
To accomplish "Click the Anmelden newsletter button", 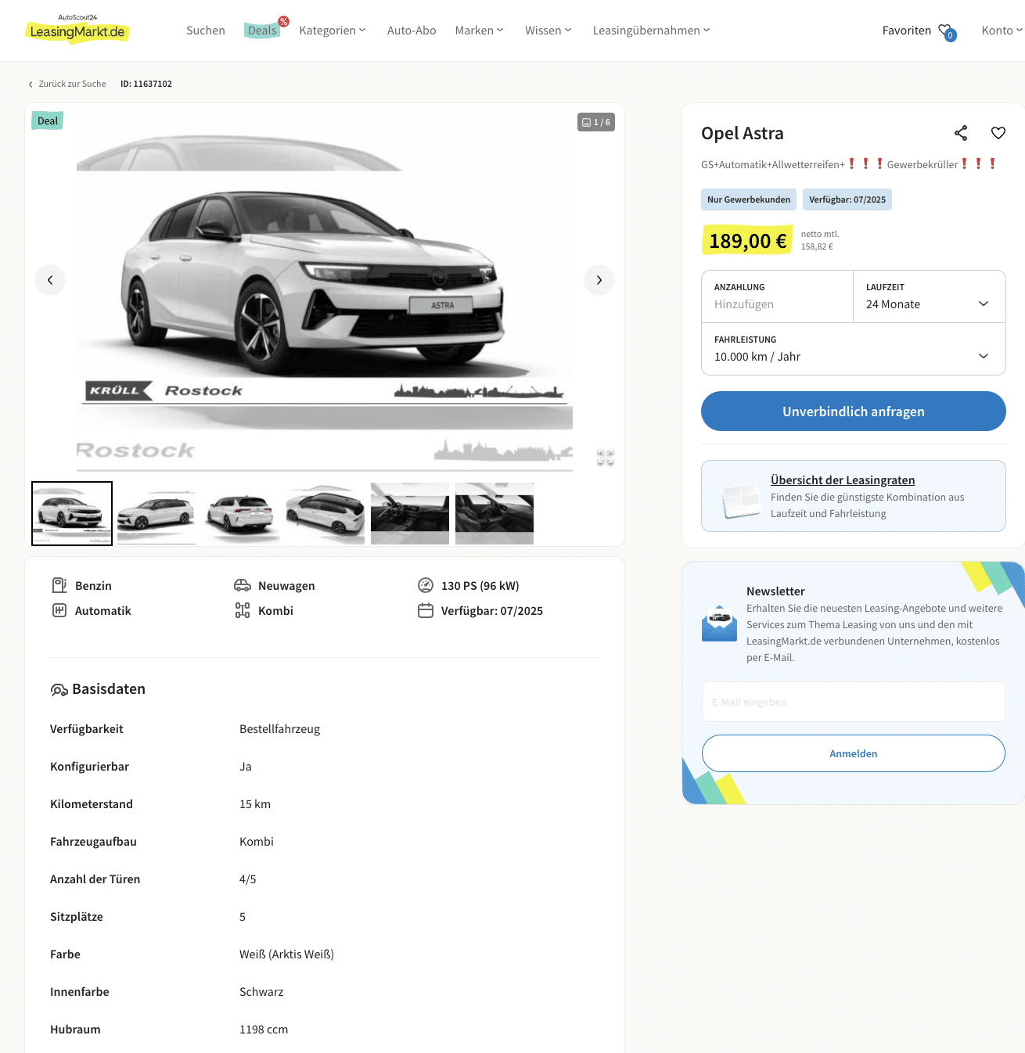I will tap(853, 753).
